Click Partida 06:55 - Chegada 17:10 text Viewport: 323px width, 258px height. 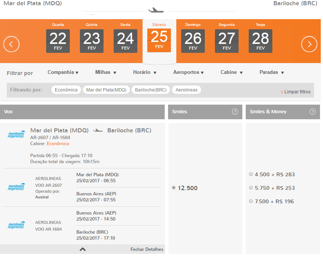point(61,156)
